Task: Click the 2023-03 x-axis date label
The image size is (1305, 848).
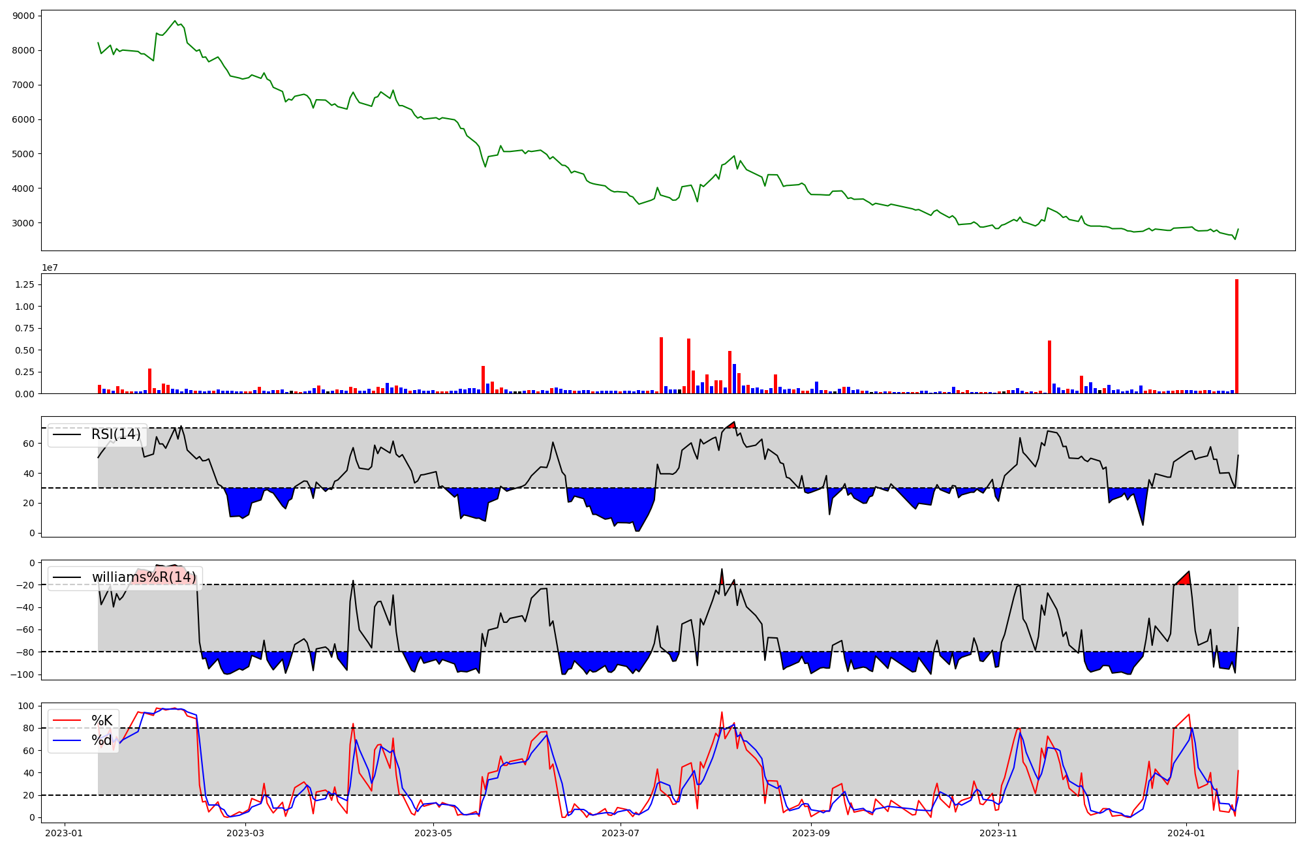Action: pos(246,833)
